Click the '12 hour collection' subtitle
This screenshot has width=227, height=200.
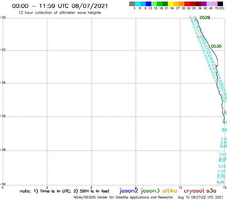[60, 13]
